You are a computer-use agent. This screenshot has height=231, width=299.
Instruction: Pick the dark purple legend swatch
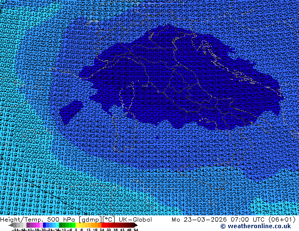(x=28, y=225)
